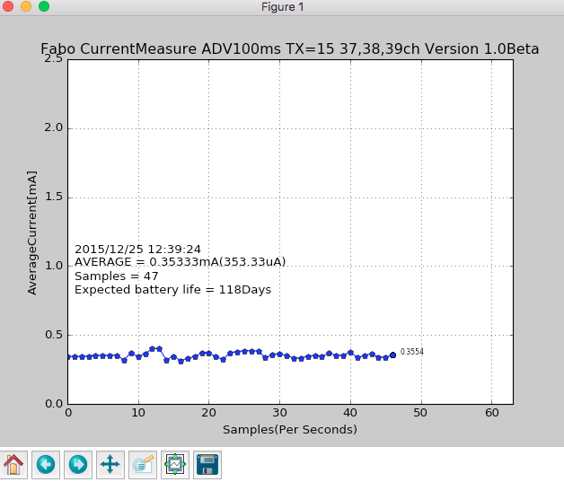
Task: Click the AVERAGE = 0.35333mA text
Action: [180, 262]
